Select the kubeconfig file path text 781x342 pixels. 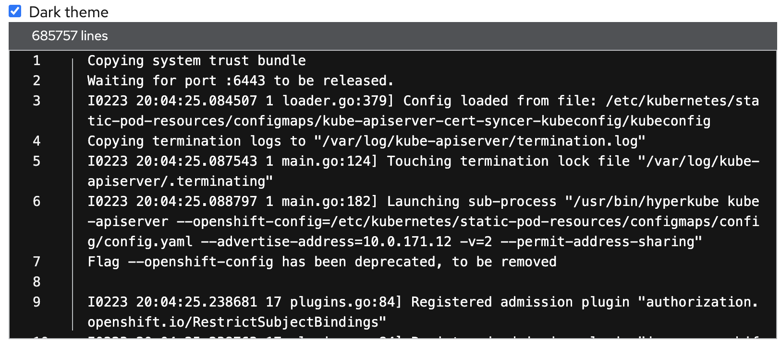(x=399, y=121)
